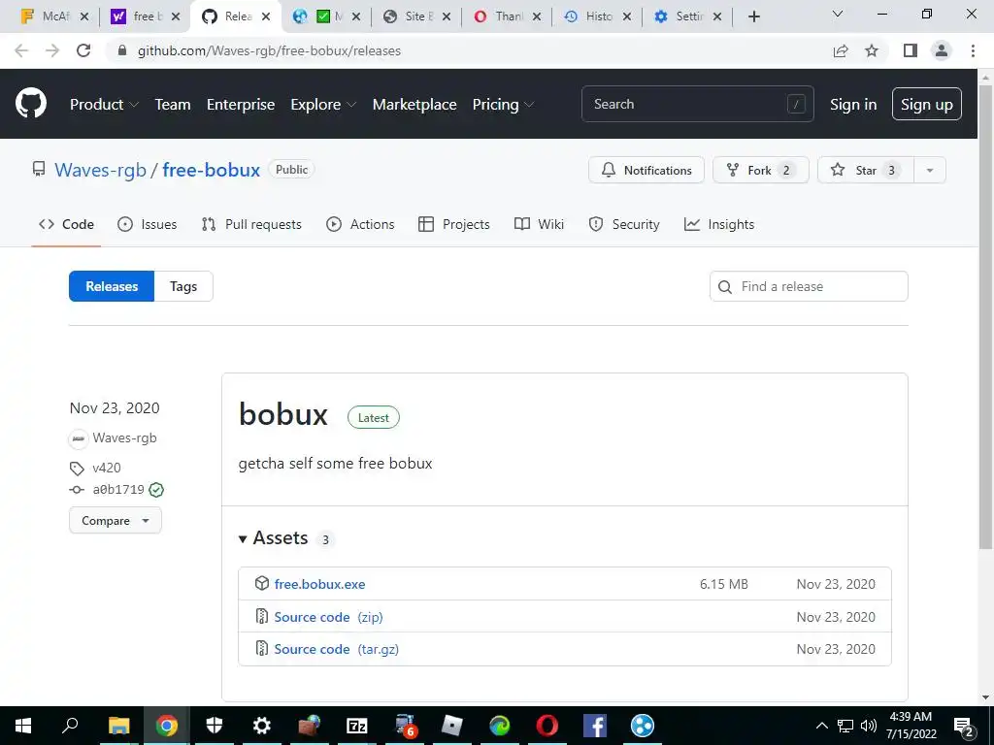Open the free-bobux repository link
This screenshot has height=745, width=994.
[211, 170]
